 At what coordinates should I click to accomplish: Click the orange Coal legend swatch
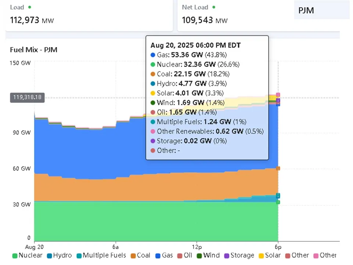click(x=133, y=255)
